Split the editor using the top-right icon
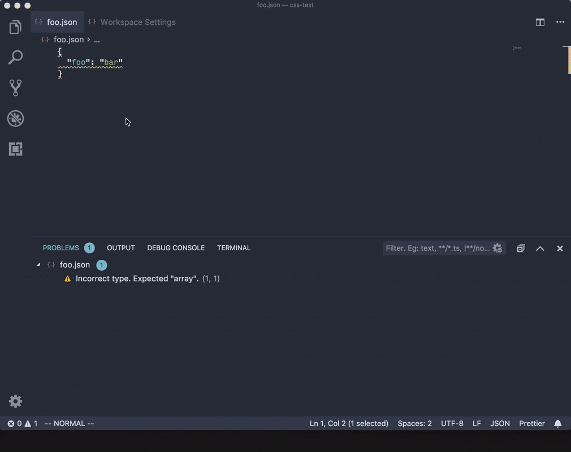Viewport: 571px width, 452px height. (539, 22)
